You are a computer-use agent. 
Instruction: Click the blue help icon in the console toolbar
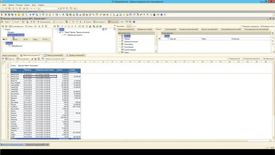pos(134,22)
